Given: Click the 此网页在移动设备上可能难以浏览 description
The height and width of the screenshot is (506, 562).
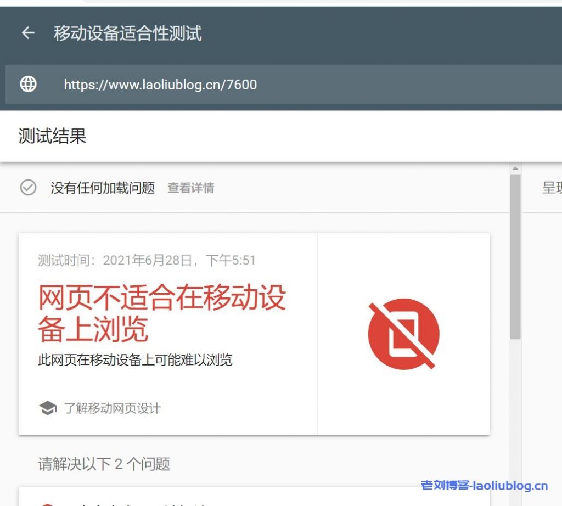Looking at the screenshot, I should coord(135,360).
